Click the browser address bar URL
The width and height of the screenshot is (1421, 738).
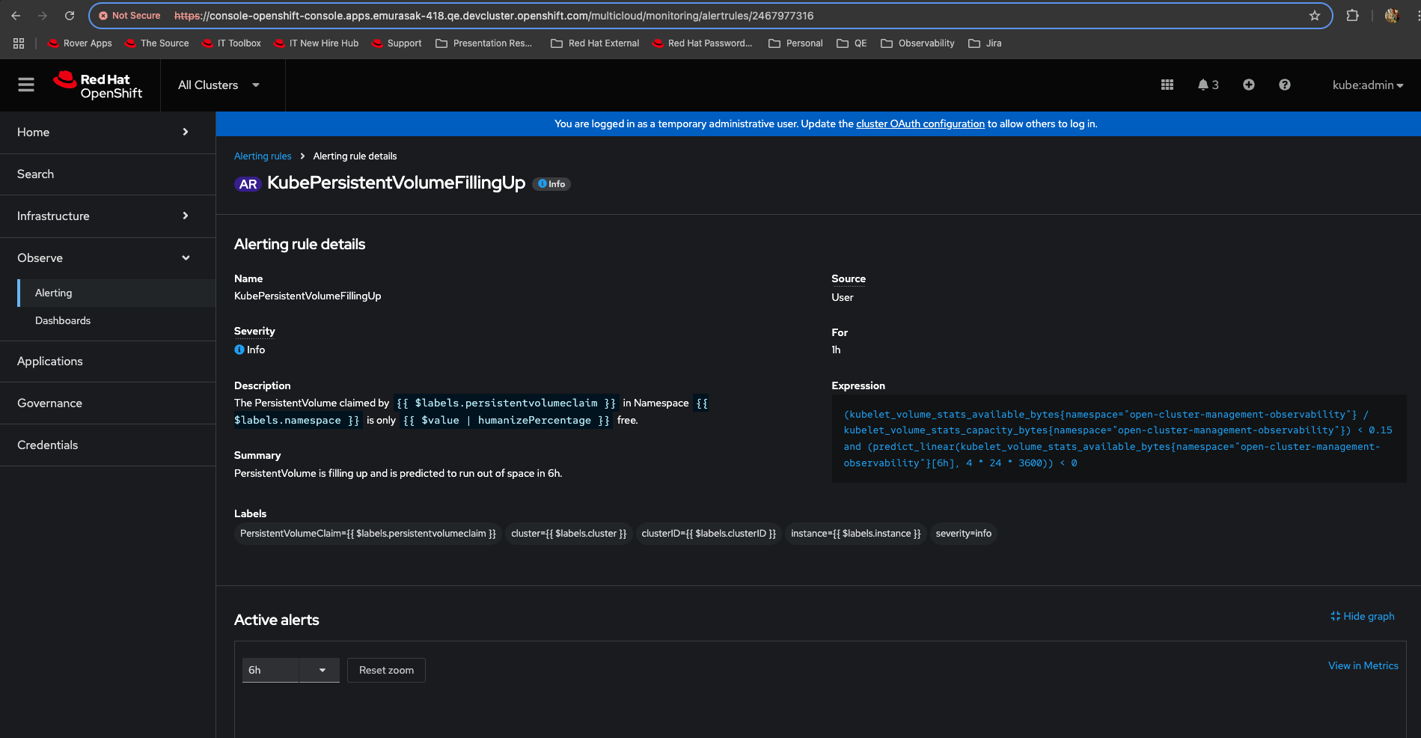coord(494,16)
